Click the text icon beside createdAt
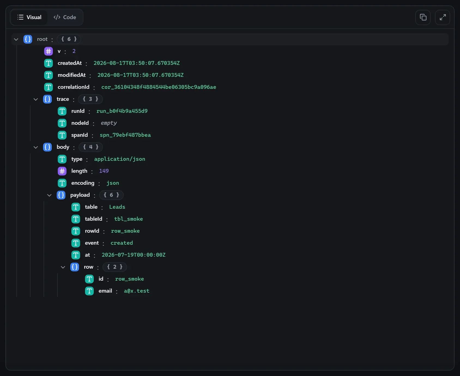The width and height of the screenshot is (460, 376). pos(49,63)
